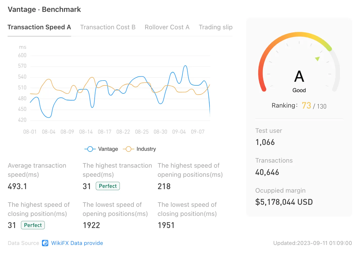The image size is (362, 253).
Task: Click the Transactions count 40,646
Action: 267,172
